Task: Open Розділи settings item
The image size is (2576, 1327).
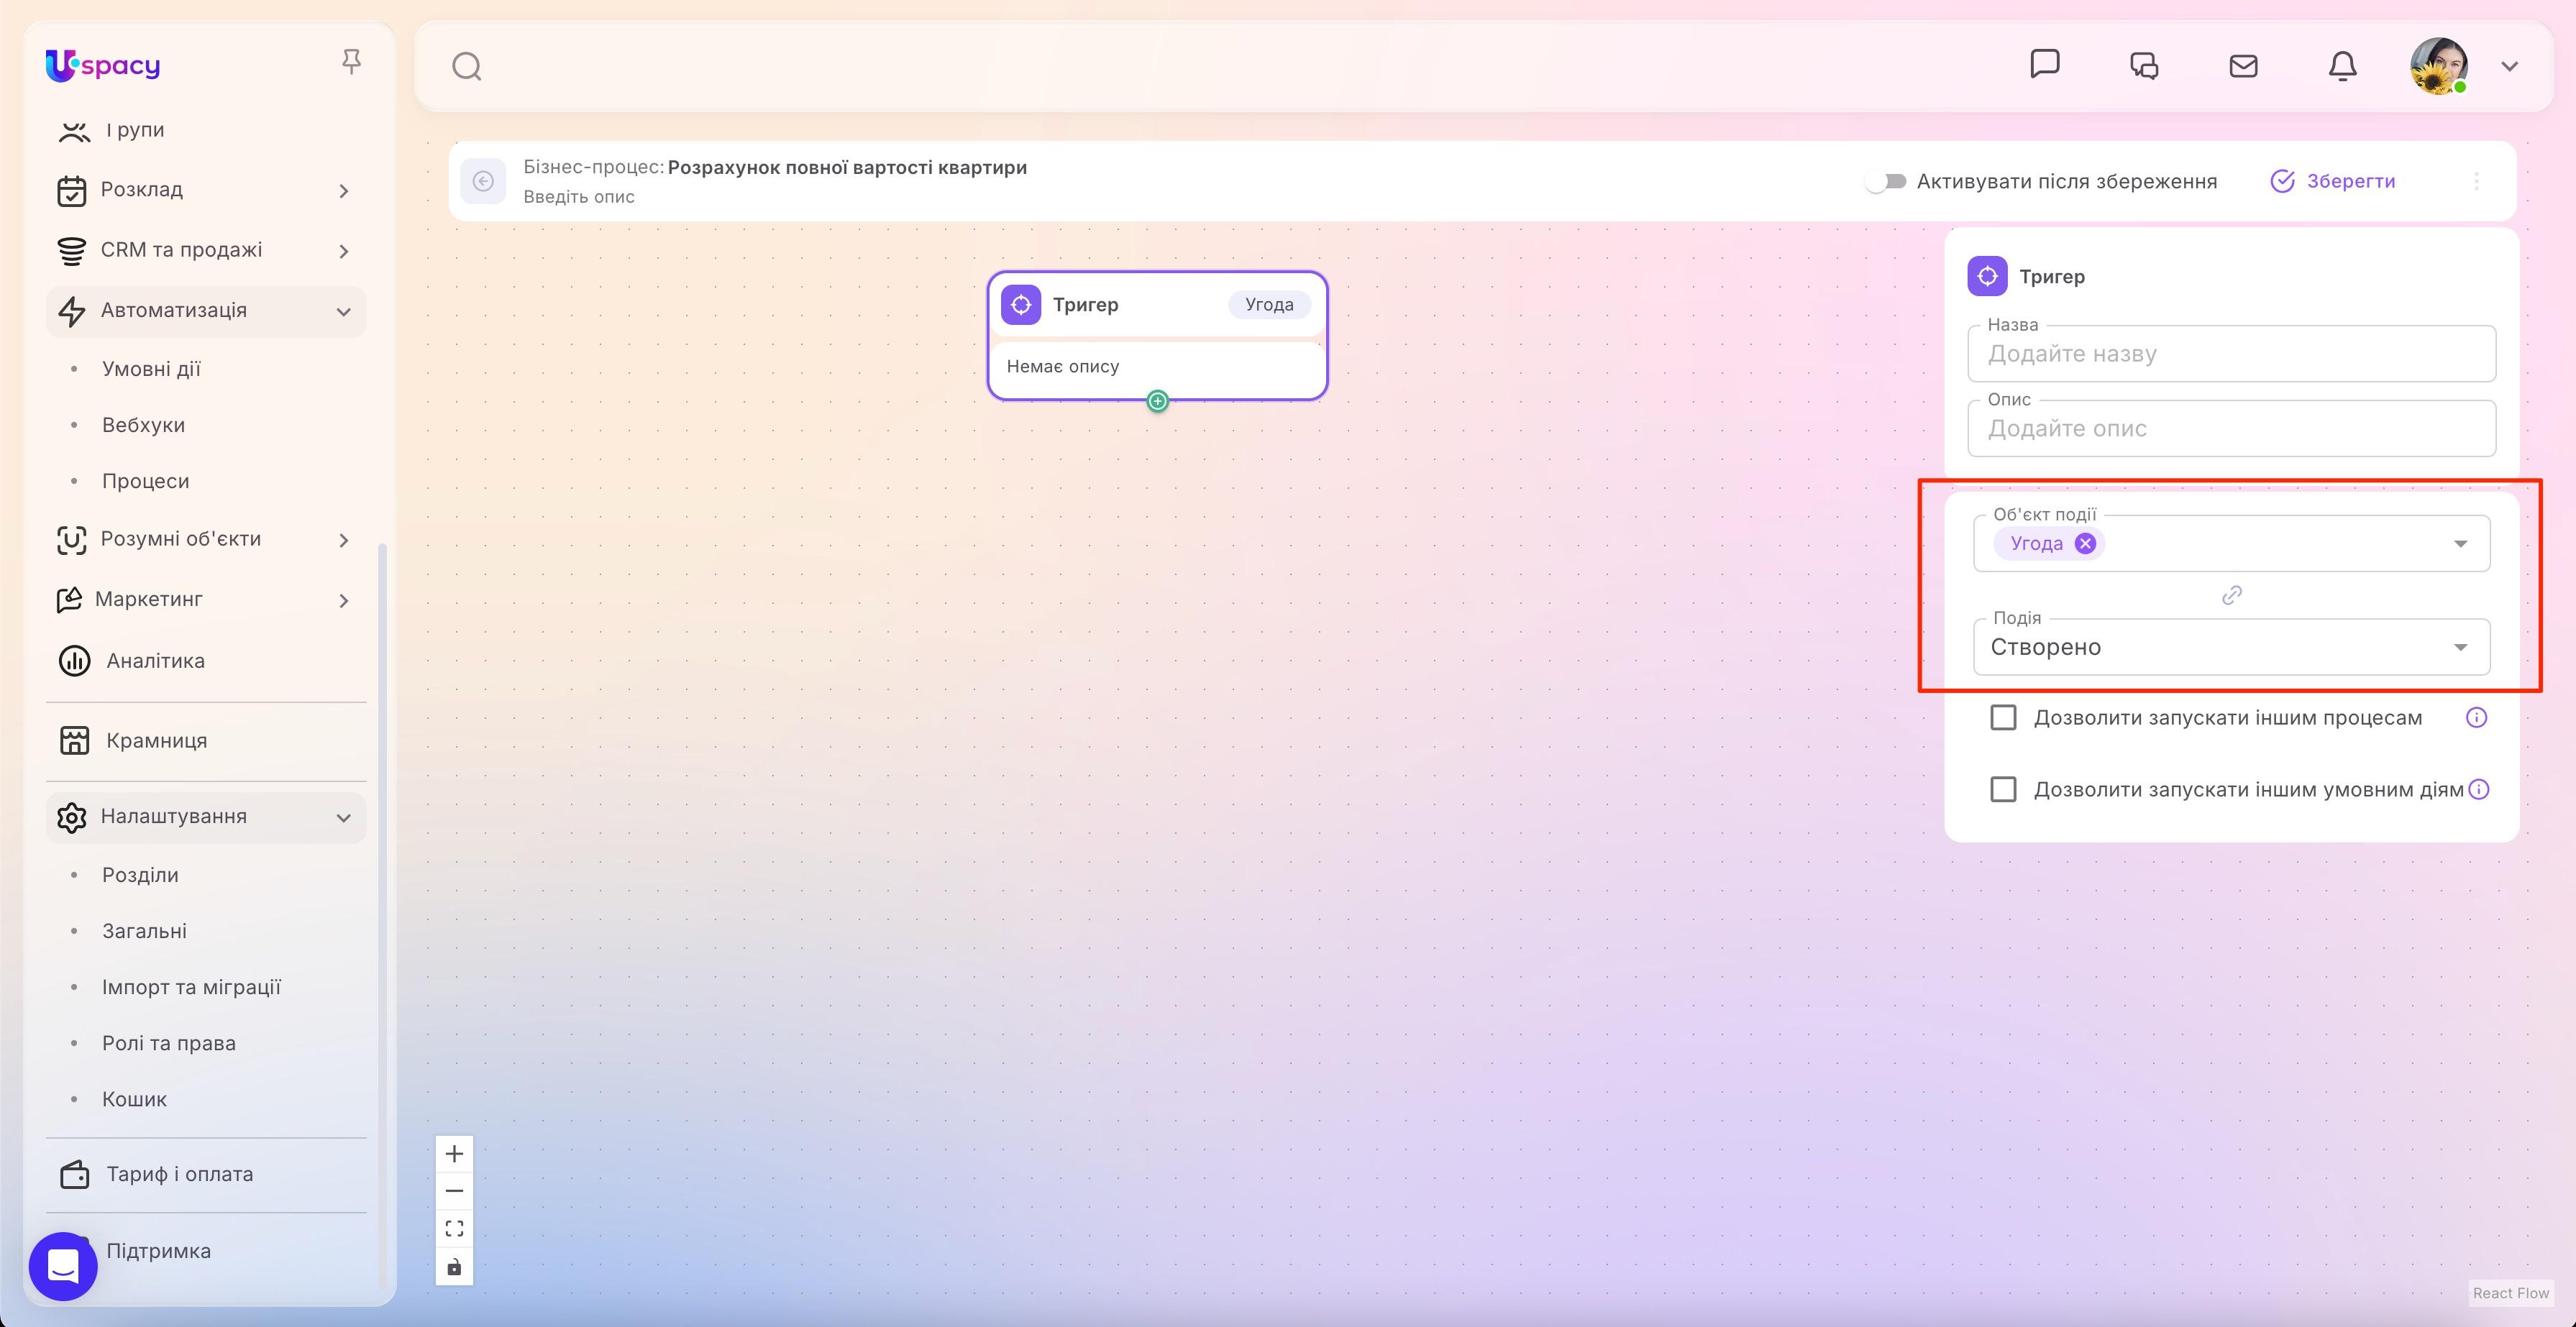Action: (x=140, y=874)
